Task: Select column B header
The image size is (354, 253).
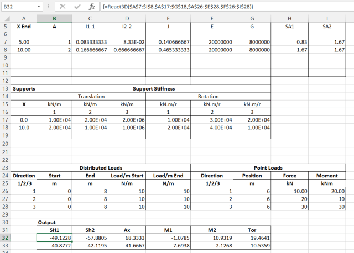Action: pyautogui.click(x=54, y=18)
